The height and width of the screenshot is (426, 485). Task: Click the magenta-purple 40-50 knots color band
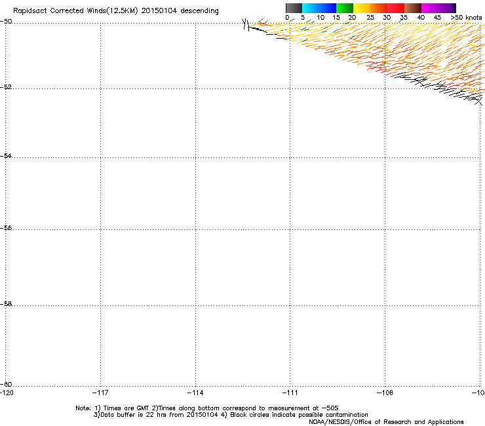click(x=438, y=8)
